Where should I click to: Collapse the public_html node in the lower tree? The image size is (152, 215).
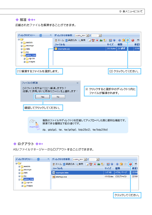19,179
